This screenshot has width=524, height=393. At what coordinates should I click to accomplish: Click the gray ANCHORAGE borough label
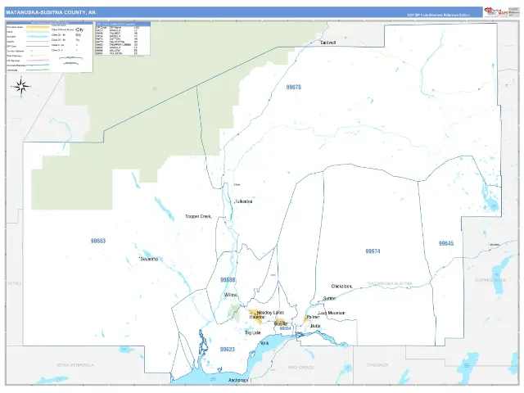pos(301,368)
